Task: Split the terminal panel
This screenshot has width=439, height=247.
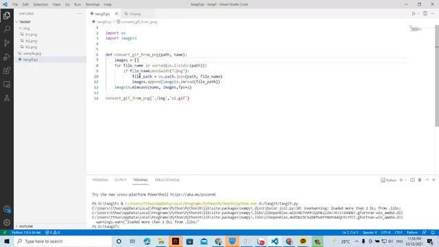Action: tap(412, 180)
